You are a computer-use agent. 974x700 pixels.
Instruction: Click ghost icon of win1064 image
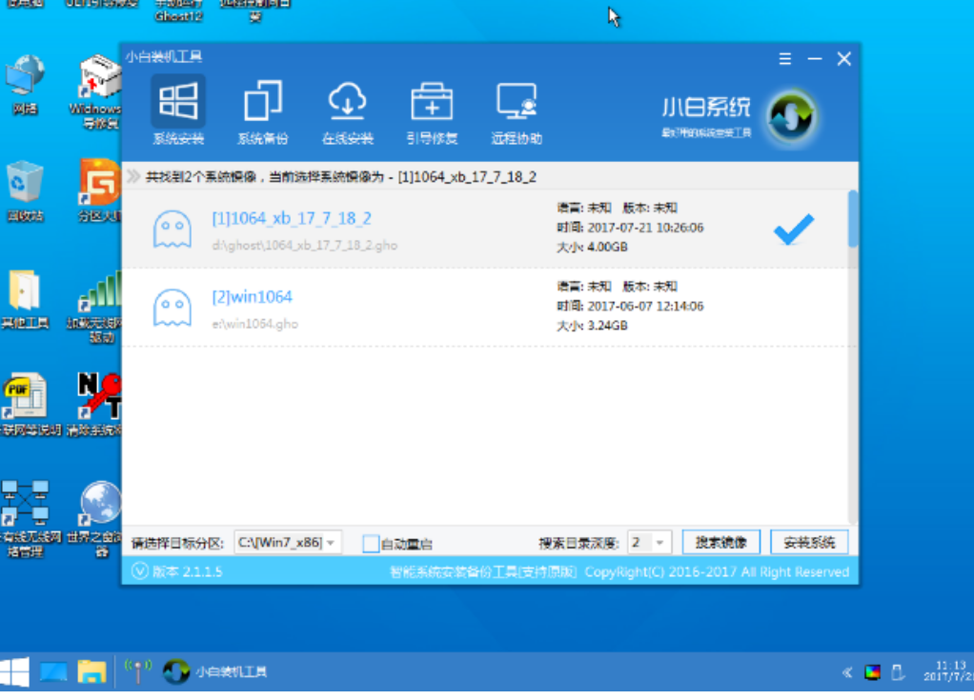coord(172,308)
